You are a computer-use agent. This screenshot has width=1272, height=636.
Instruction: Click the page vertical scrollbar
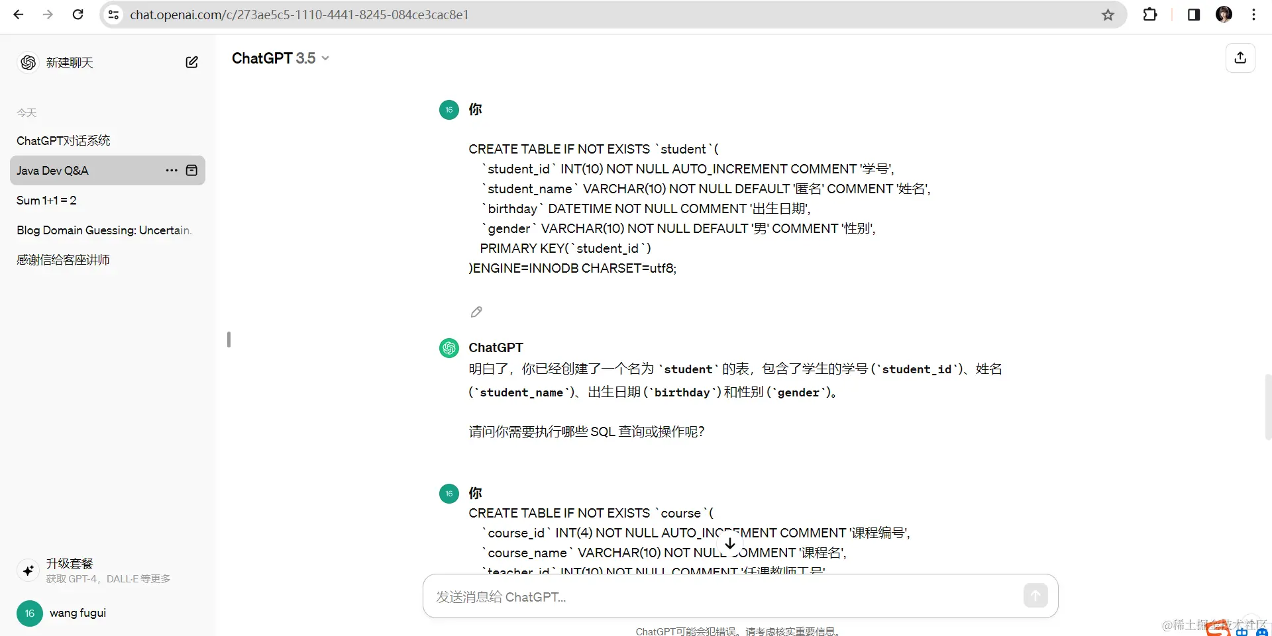coord(1267,407)
